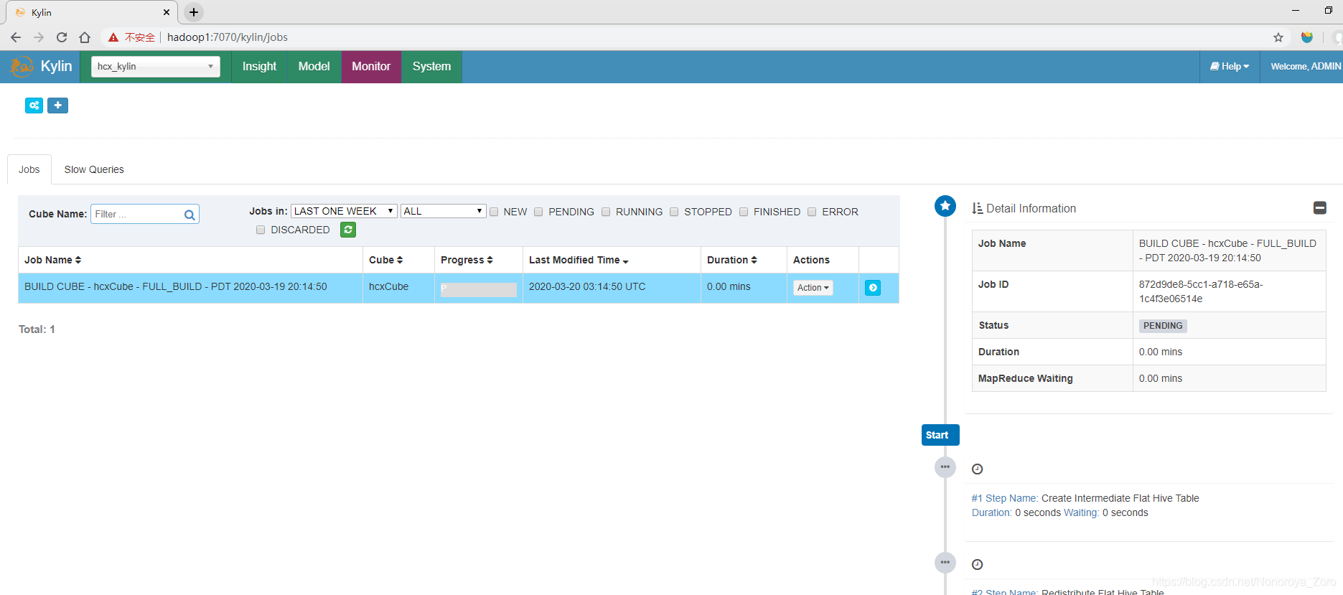Open the hcx_kylin project dropdown

tap(156, 67)
